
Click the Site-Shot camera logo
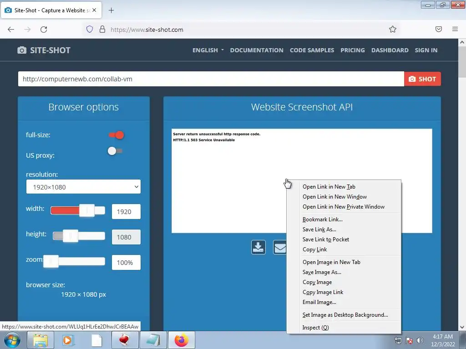(22, 50)
